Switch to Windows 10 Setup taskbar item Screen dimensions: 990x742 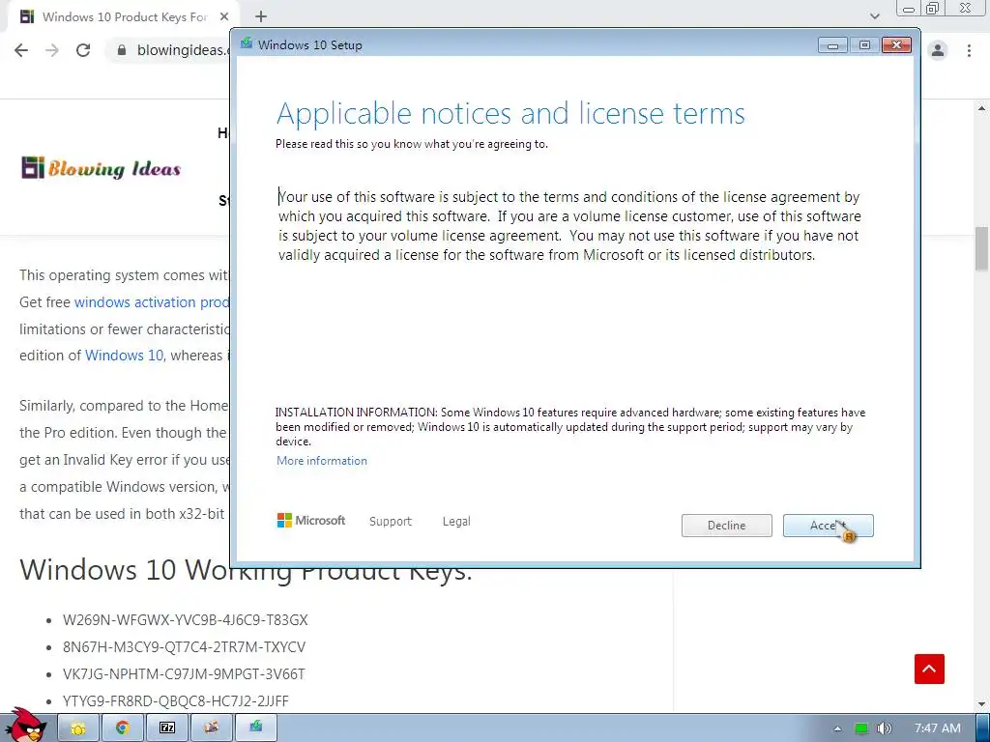255,728
